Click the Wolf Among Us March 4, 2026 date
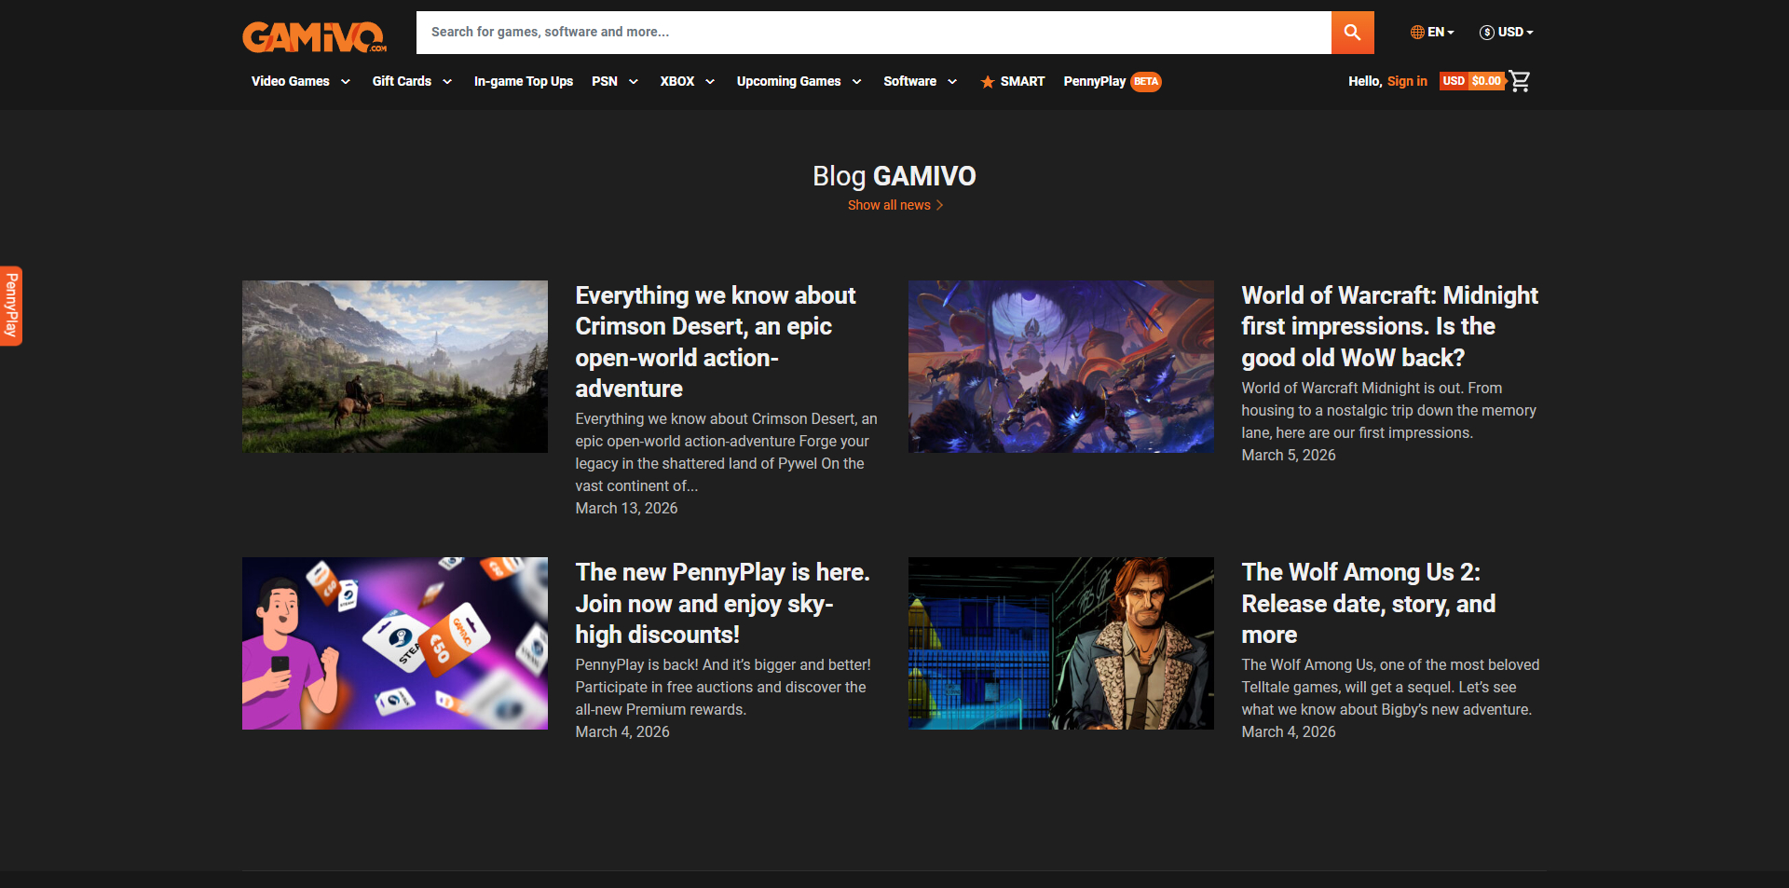This screenshot has height=888, width=1789. [1289, 731]
